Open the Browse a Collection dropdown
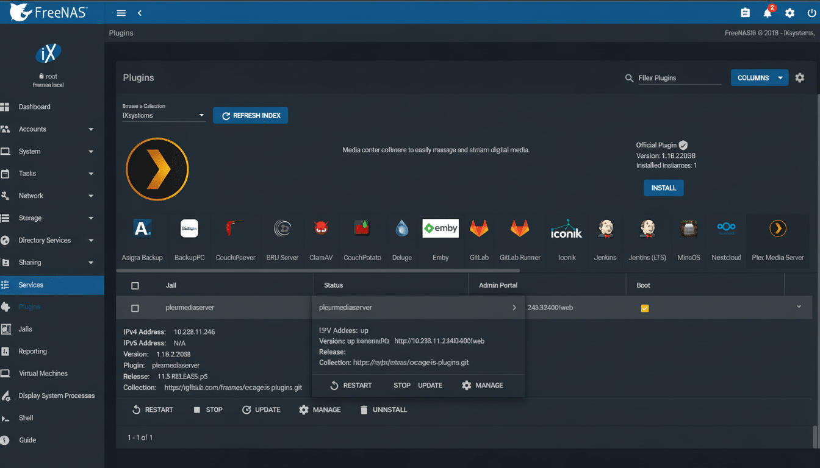820x468 pixels. click(164, 115)
